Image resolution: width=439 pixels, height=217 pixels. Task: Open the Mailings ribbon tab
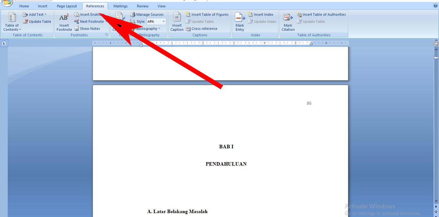click(121, 6)
